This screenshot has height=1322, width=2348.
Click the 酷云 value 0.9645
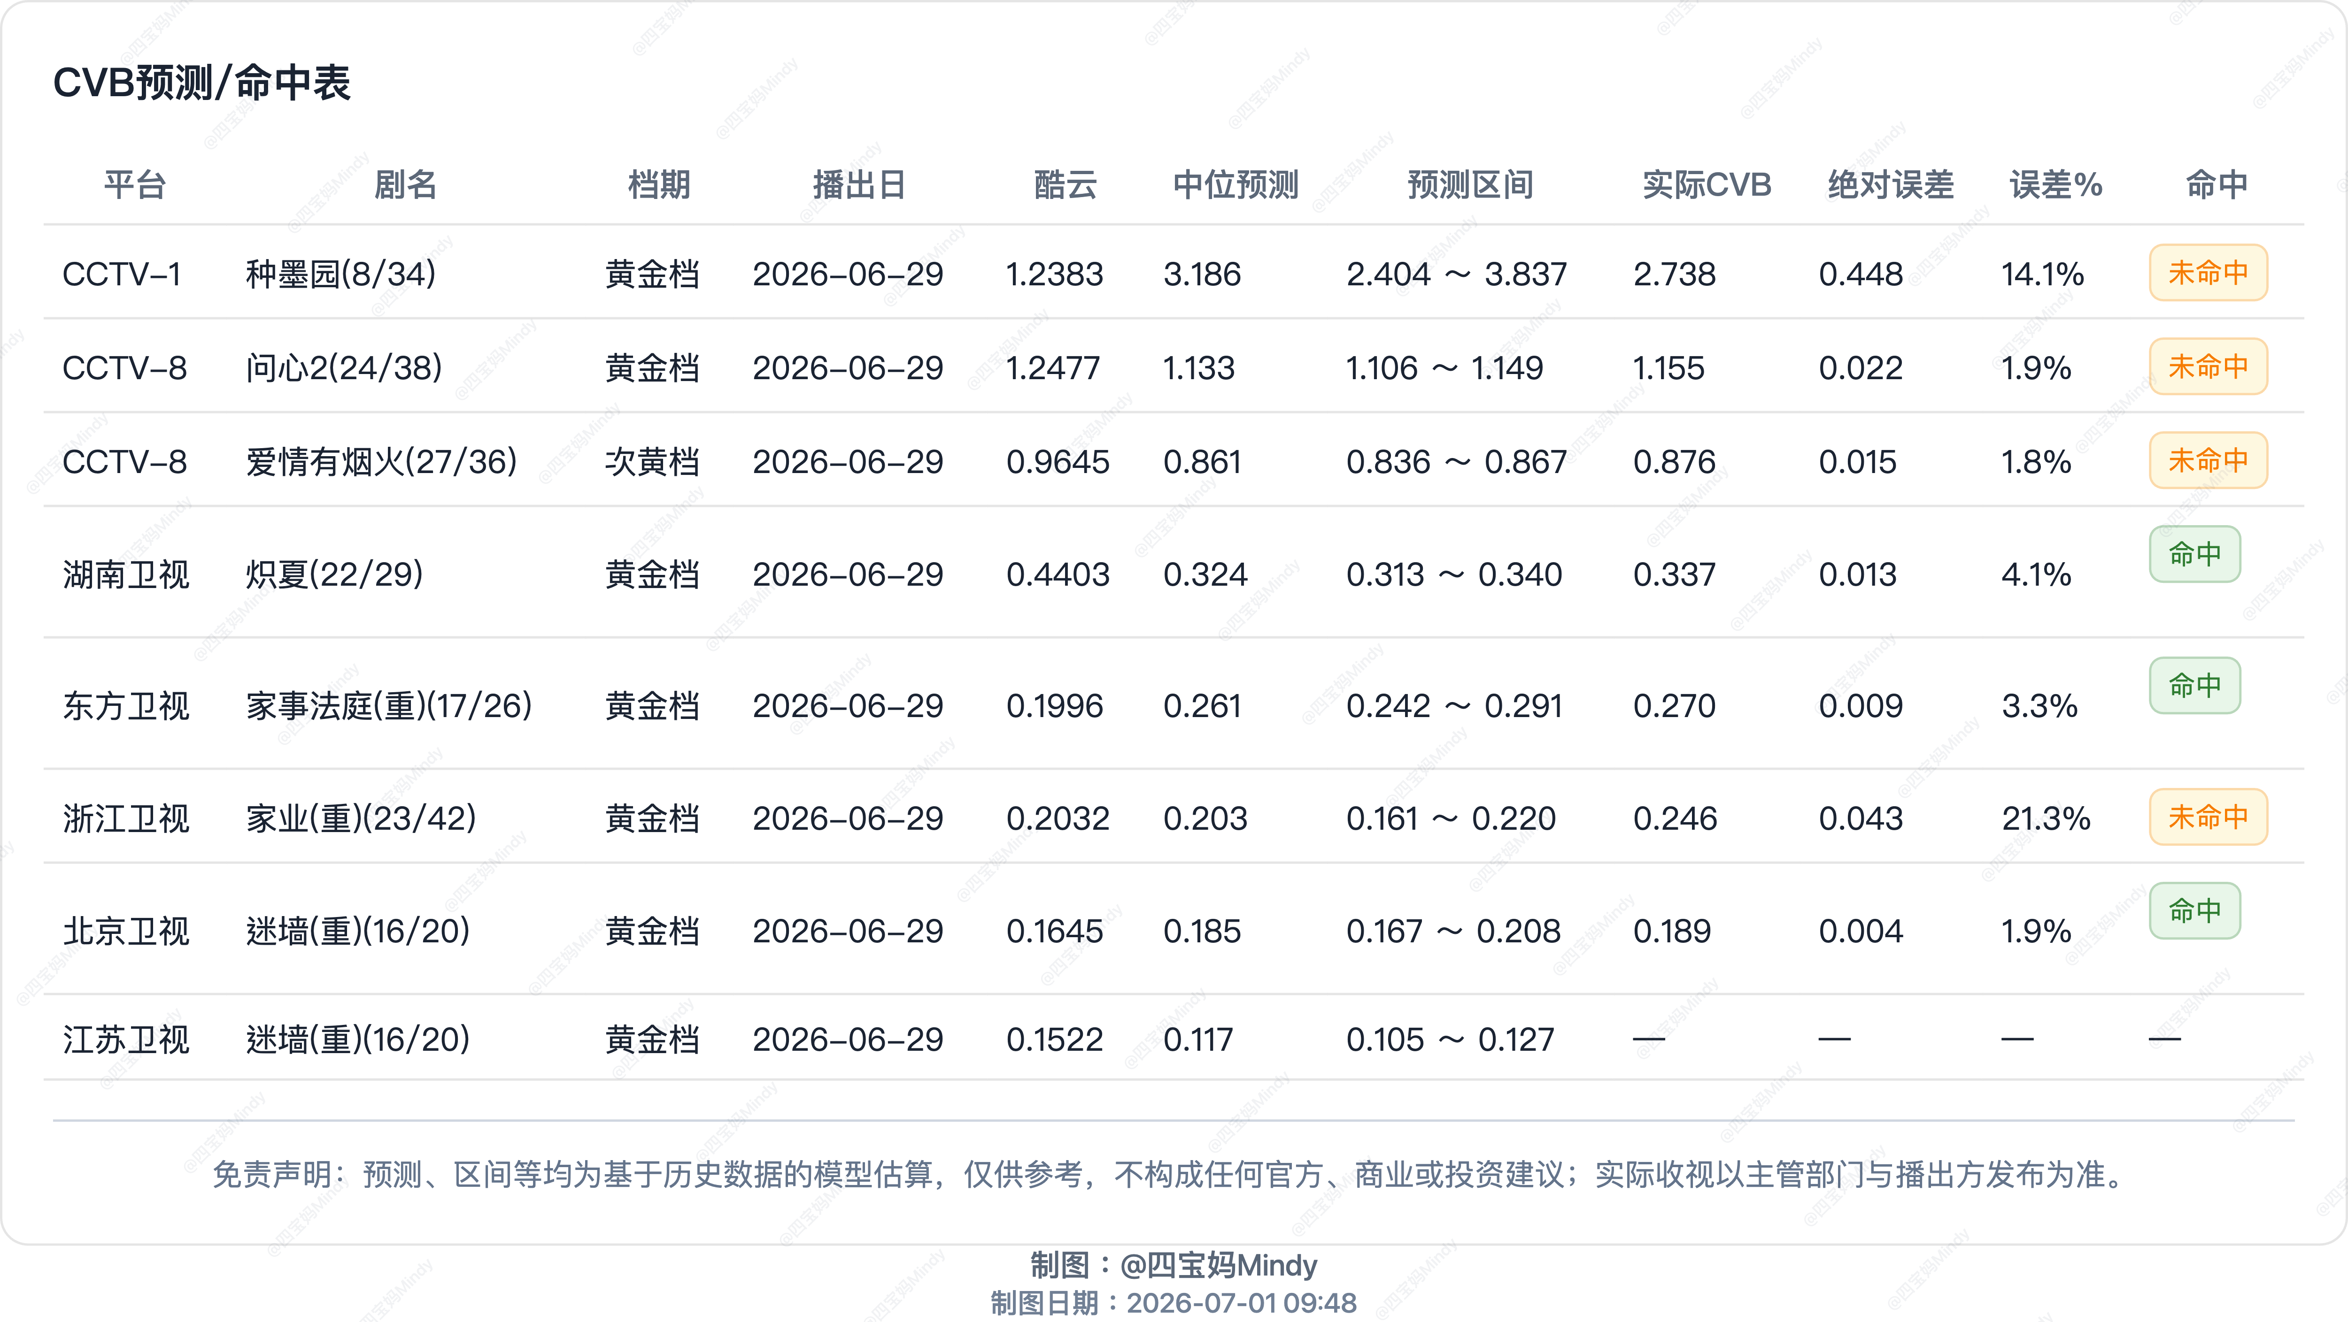[x=1058, y=462]
